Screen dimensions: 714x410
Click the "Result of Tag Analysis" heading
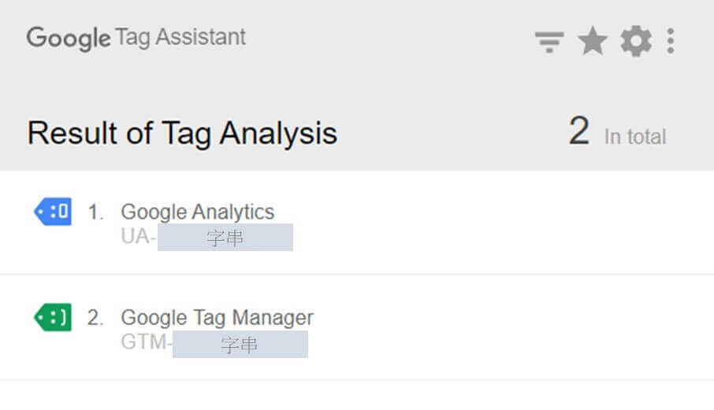point(182,133)
